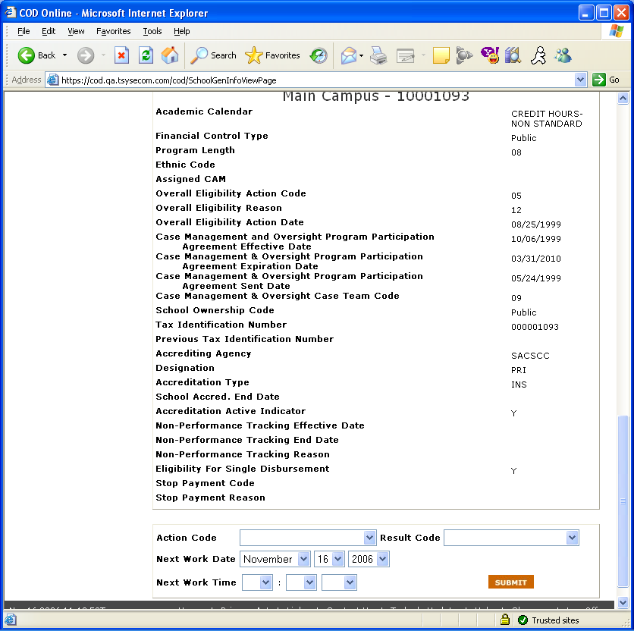634x631 pixels.
Task: Click the School Ownership Code label
Action: click(215, 310)
